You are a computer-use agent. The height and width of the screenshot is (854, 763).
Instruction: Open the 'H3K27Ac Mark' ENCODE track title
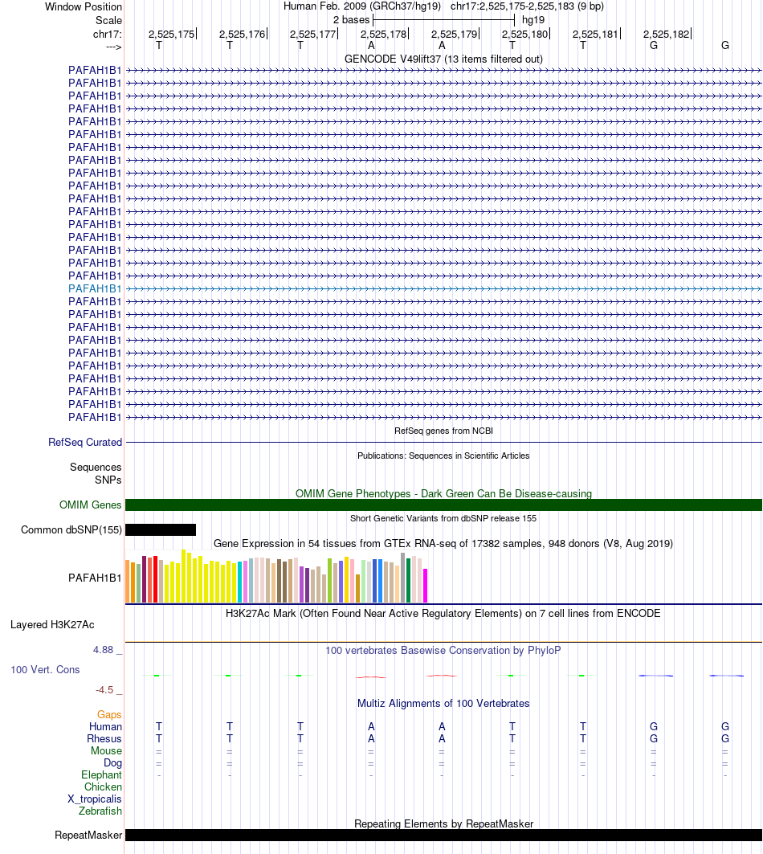coord(443,613)
